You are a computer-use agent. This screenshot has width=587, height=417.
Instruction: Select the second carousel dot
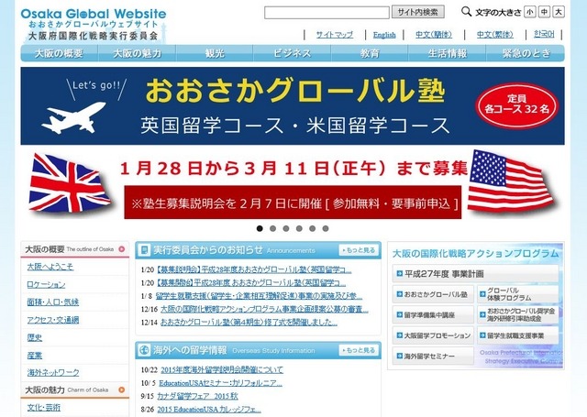(x=272, y=228)
